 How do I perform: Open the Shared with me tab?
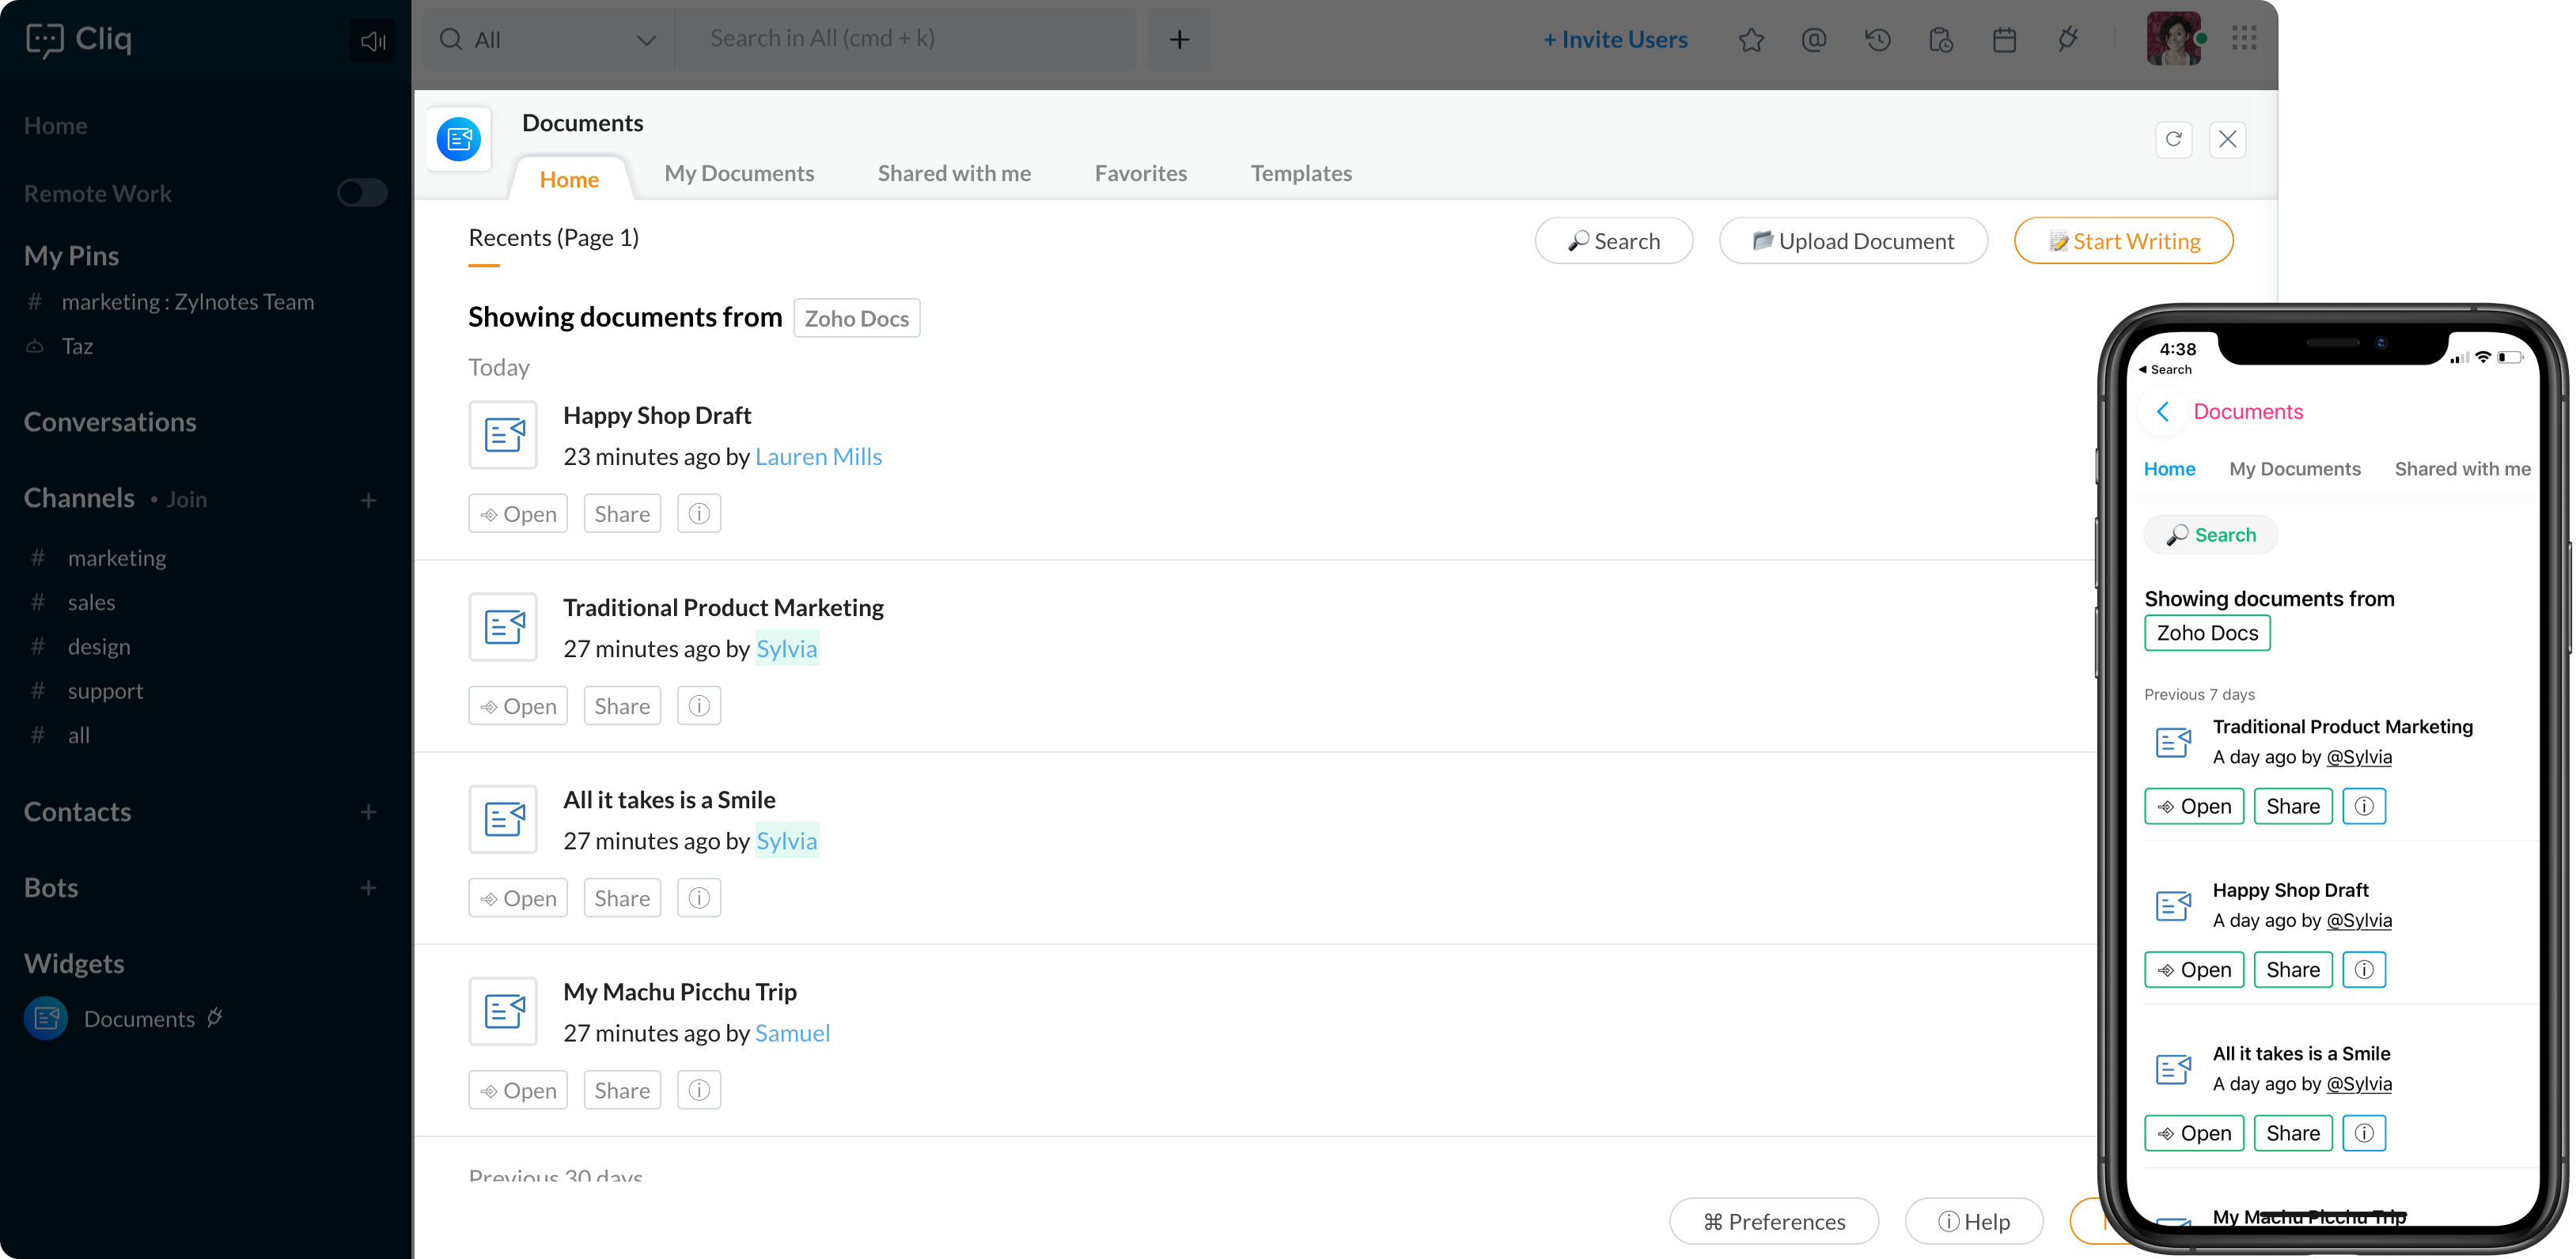point(954,172)
